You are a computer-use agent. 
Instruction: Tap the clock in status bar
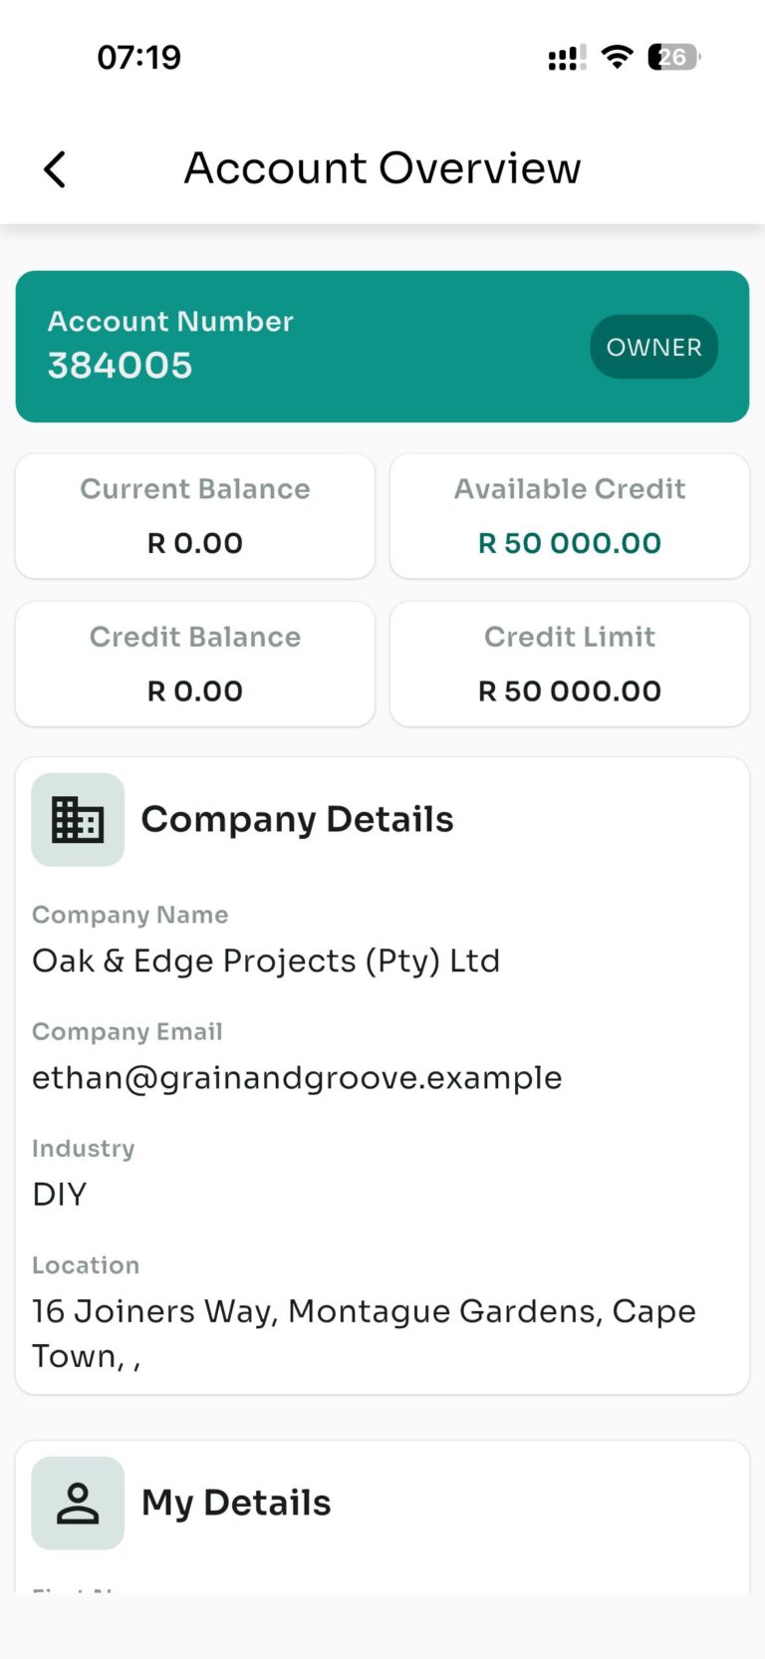click(139, 57)
